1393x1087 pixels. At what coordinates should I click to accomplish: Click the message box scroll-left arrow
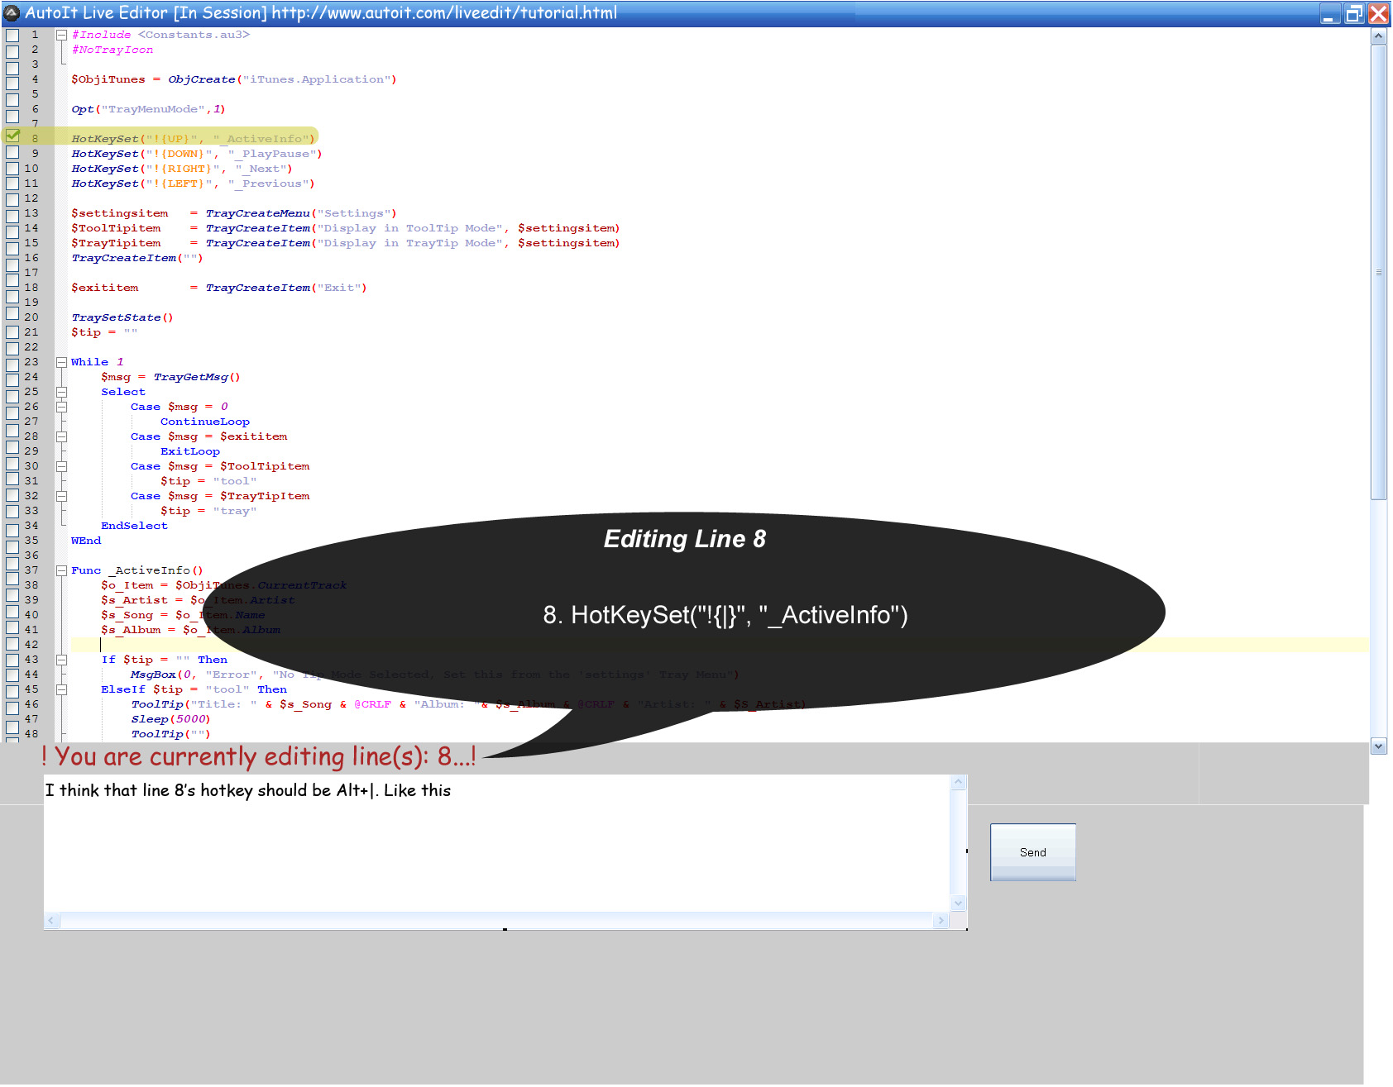click(51, 920)
